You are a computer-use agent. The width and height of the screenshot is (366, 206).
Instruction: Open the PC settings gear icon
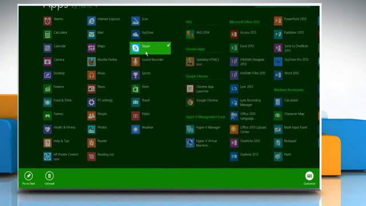click(x=91, y=102)
